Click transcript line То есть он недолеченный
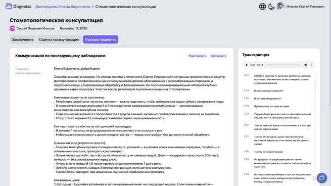 pos(268,152)
